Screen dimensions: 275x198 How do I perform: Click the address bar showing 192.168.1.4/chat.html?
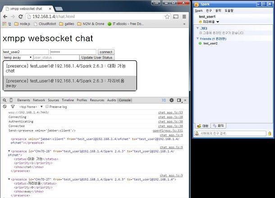95,17
